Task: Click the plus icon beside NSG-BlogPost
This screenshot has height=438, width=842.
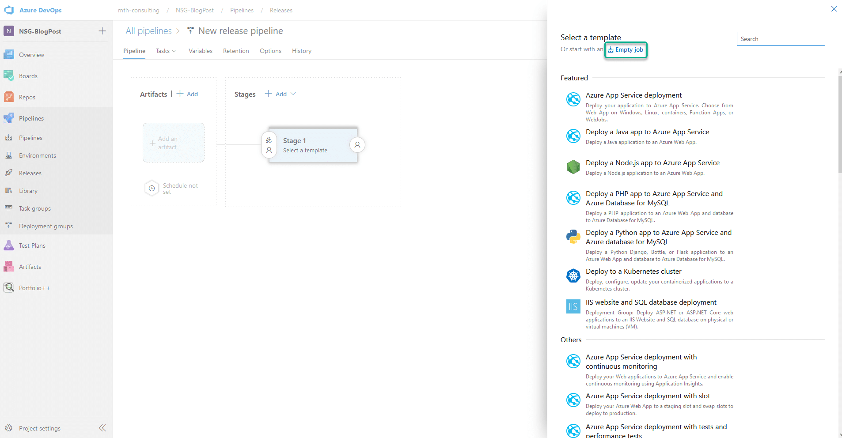Action: [102, 31]
